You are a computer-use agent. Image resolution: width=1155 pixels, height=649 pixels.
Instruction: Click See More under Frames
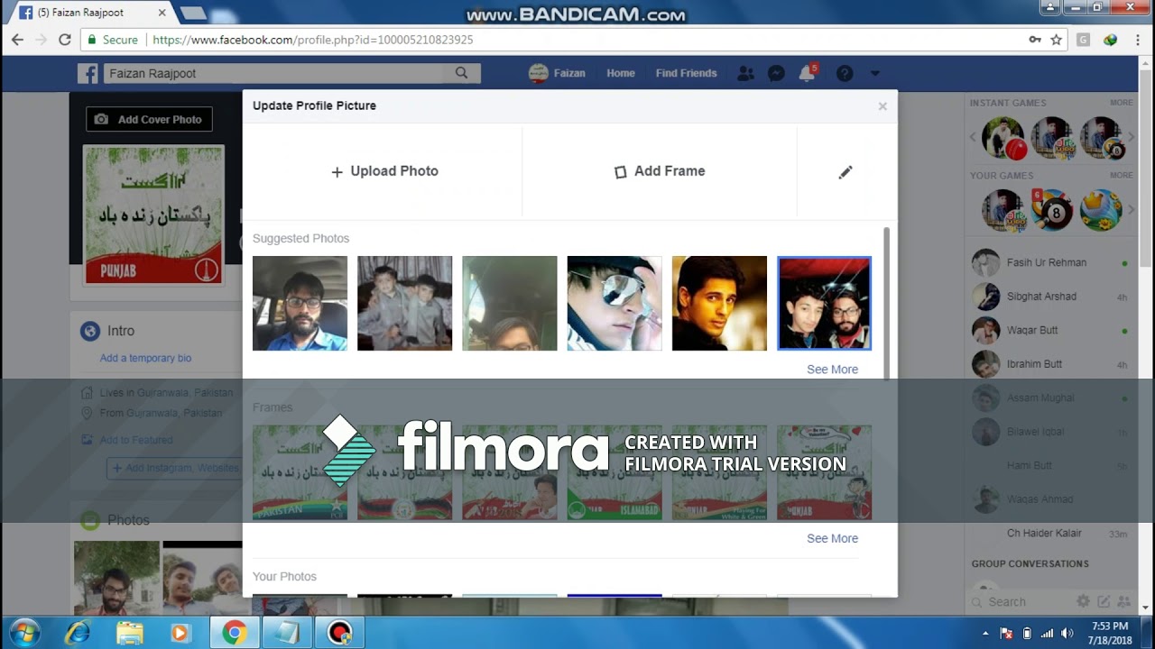click(832, 538)
